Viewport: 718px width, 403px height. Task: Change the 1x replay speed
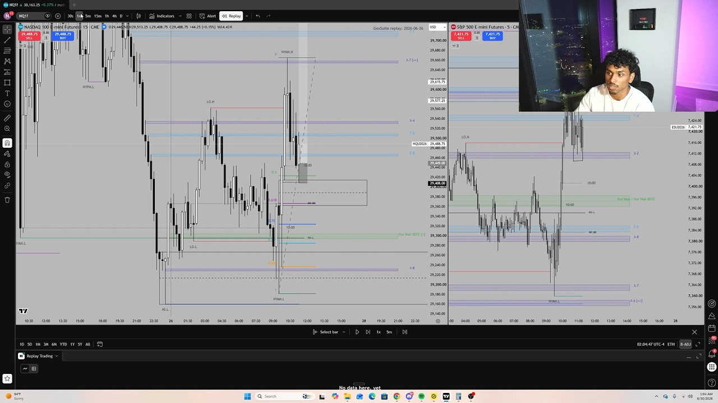pos(379,332)
